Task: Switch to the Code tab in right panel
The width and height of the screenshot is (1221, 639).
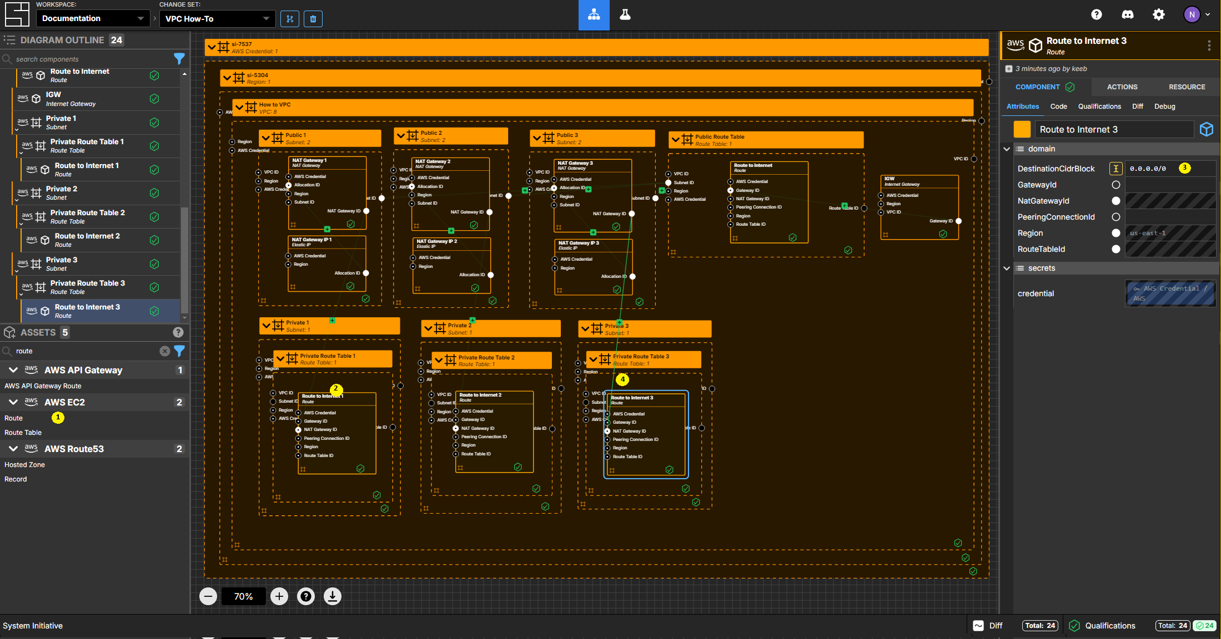Action: (x=1059, y=106)
